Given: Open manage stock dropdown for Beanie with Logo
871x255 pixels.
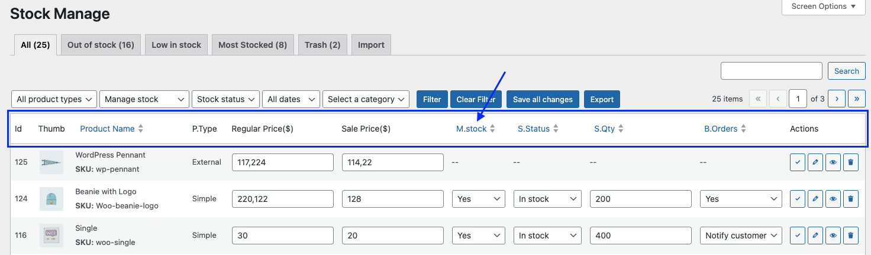Looking at the screenshot, I should [479, 199].
